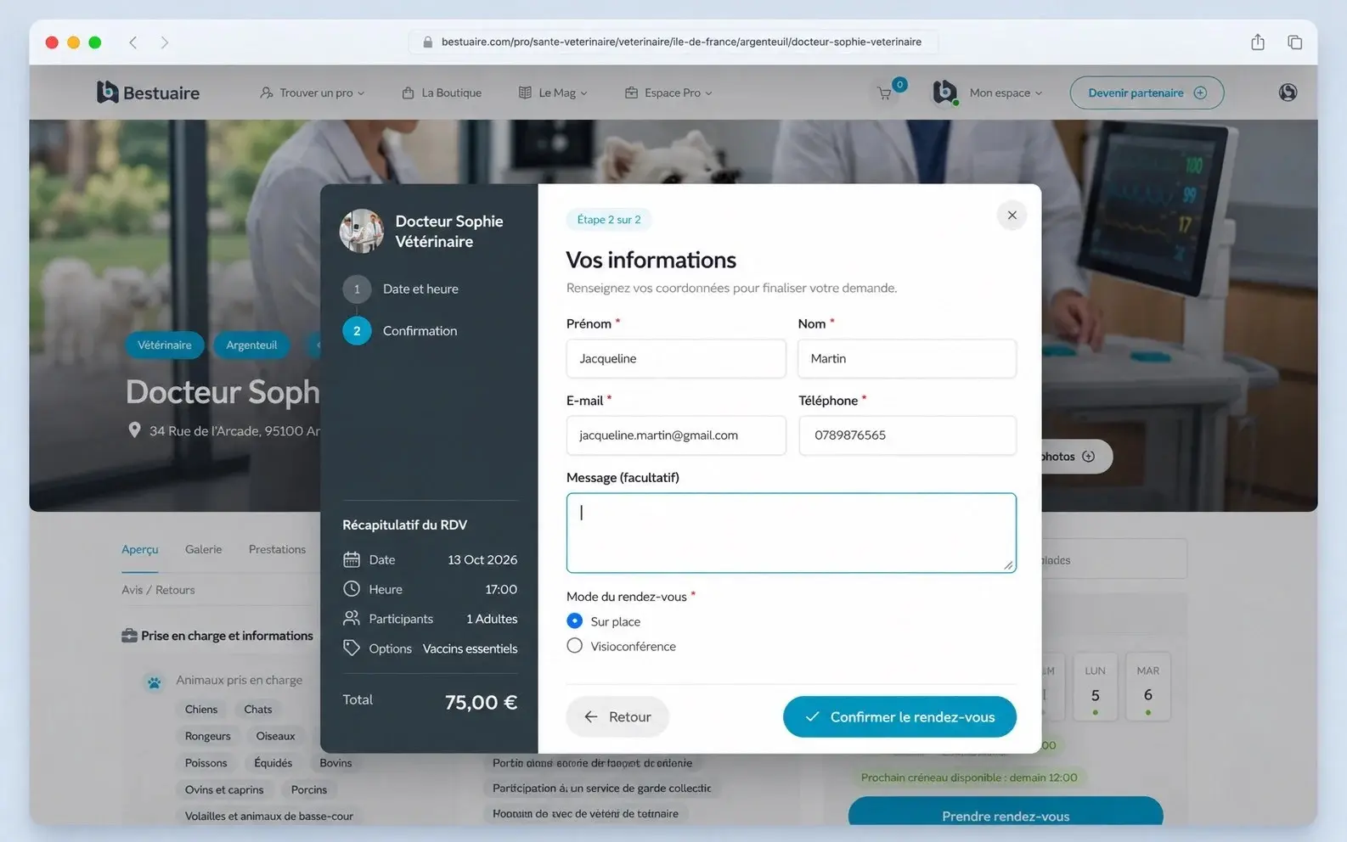The image size is (1347, 842).
Task: Go to step 1 Date et heure
Action: point(401,289)
